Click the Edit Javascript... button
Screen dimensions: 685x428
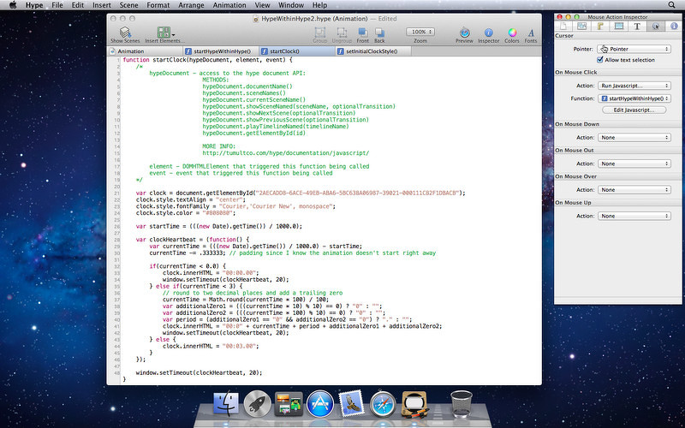tap(634, 110)
